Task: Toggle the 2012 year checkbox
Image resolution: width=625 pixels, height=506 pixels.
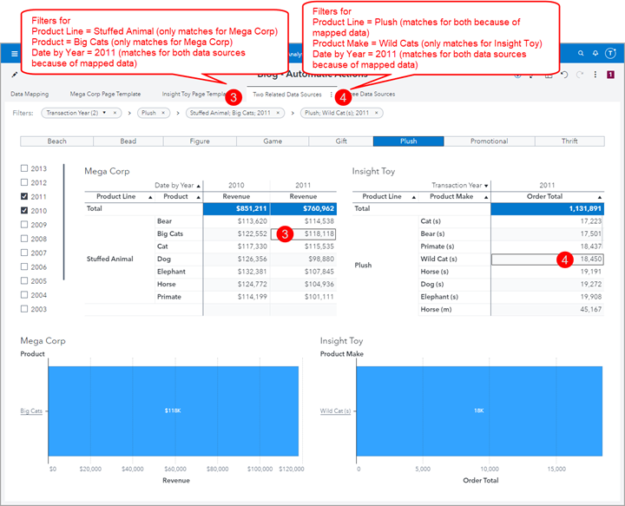Action: click(24, 182)
